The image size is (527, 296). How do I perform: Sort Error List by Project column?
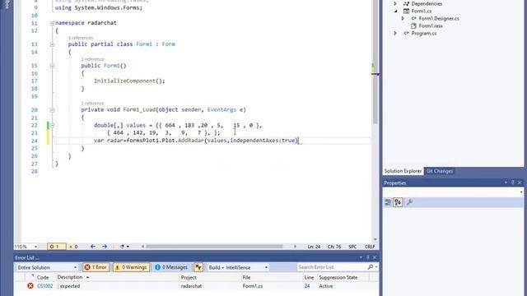(189, 277)
